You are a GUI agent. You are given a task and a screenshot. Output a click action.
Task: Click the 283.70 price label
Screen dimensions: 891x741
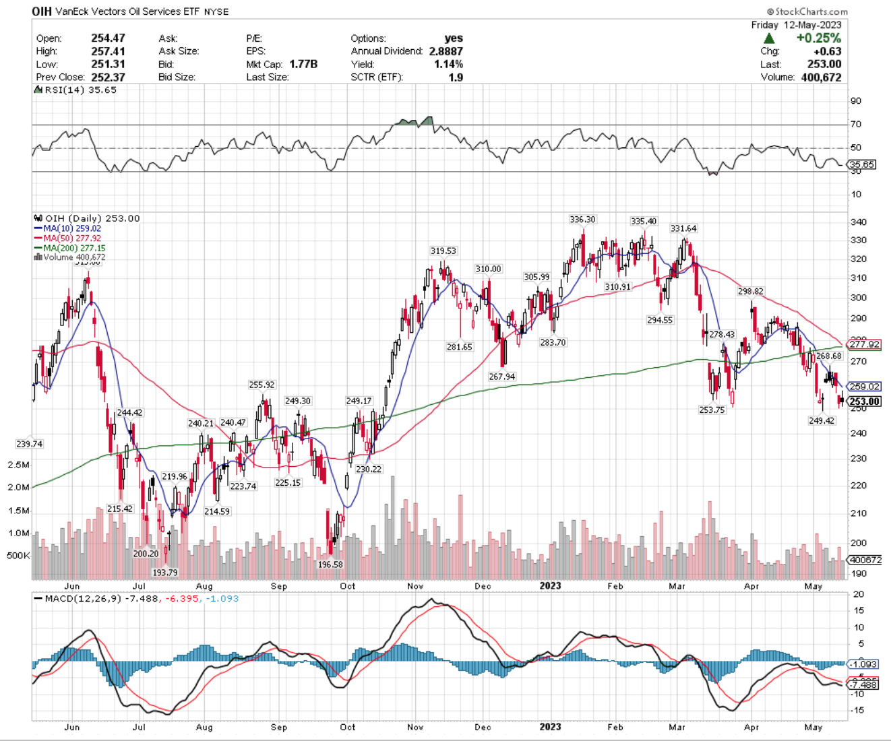(553, 343)
